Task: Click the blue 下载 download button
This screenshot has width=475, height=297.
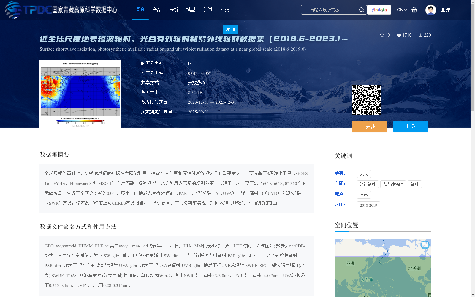Action: point(411,127)
